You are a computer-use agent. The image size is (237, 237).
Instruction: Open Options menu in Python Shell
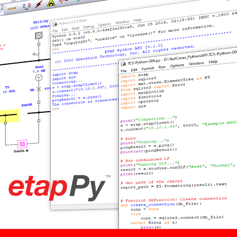[x=105, y=25]
